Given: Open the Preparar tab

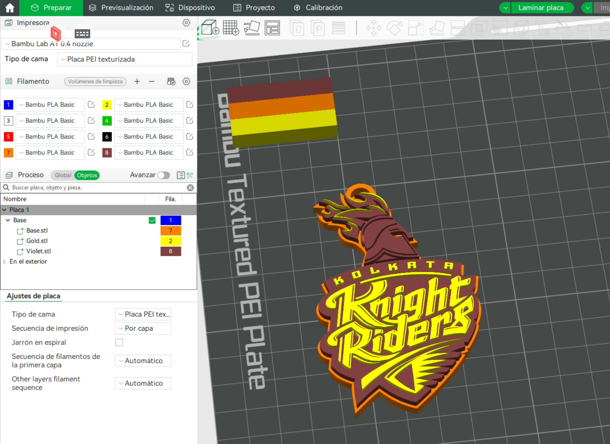Looking at the screenshot, I should click(x=51, y=8).
